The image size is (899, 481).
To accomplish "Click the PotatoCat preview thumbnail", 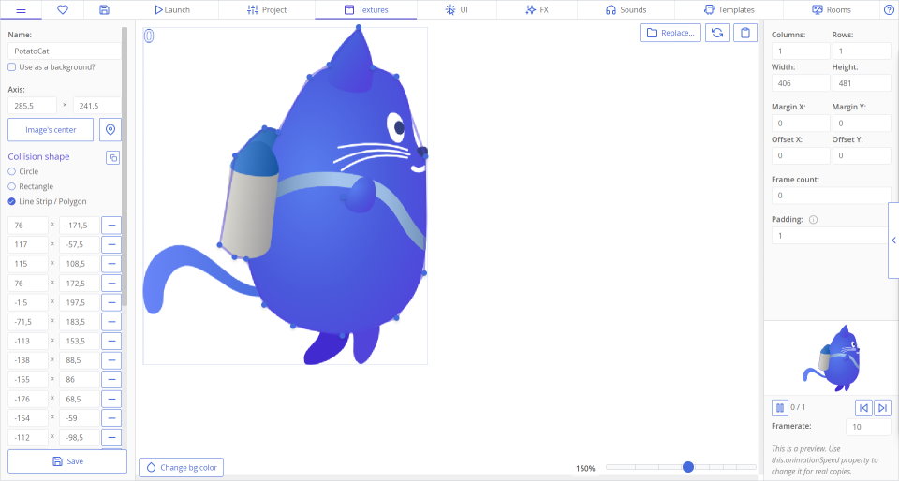I will point(832,357).
